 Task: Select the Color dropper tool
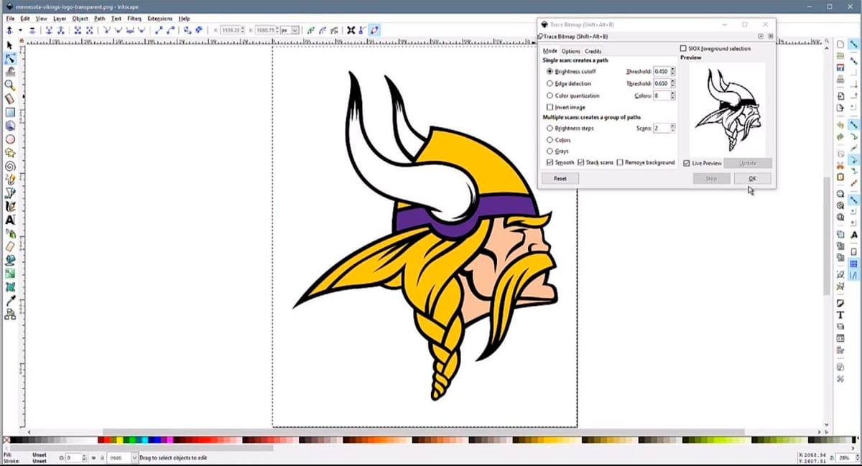[x=10, y=300]
